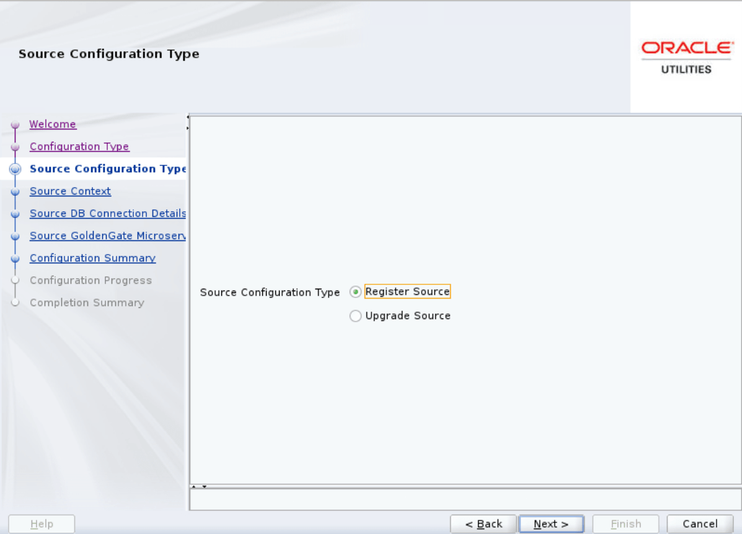
Task: Click the highlighted Source Configuration Type step icon
Action: (x=15, y=169)
